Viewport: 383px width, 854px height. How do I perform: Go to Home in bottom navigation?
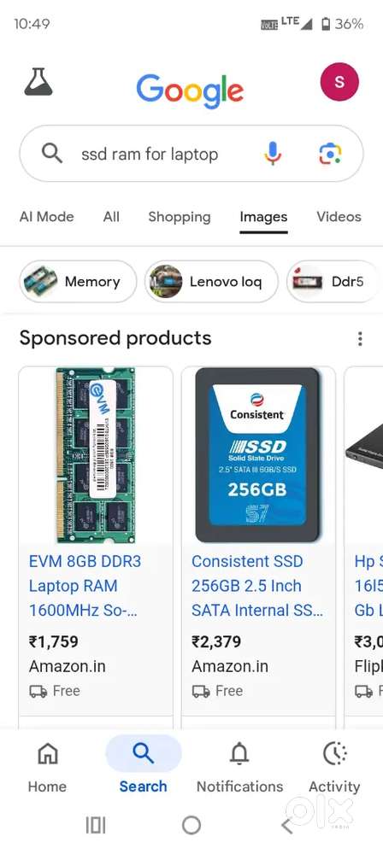[x=48, y=766]
